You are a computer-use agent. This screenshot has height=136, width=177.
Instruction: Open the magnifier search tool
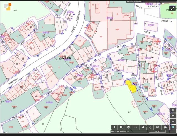pos(121,127)
